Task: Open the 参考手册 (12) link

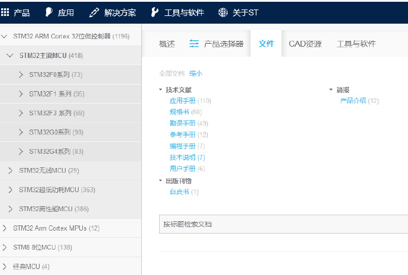Action: pyautogui.click(x=189, y=134)
